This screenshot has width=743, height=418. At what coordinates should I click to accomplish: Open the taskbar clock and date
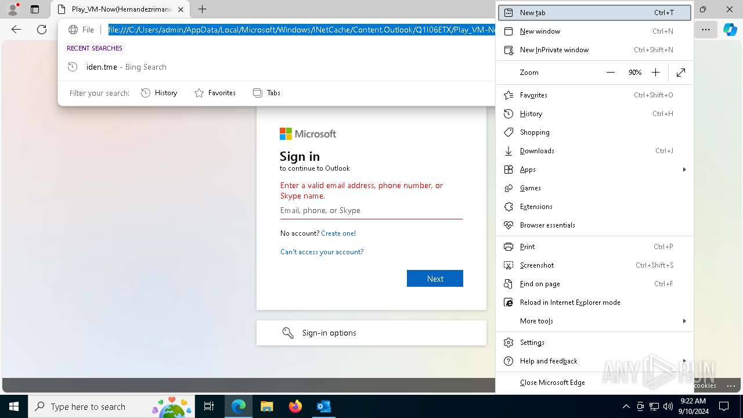(x=693, y=406)
